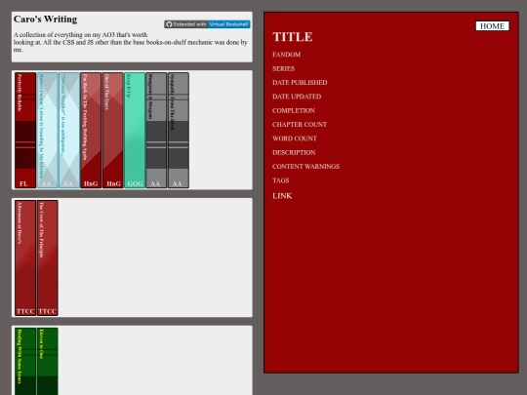Click the DATE PUBLISHED label
The height and width of the screenshot is (395, 527).
(x=300, y=83)
